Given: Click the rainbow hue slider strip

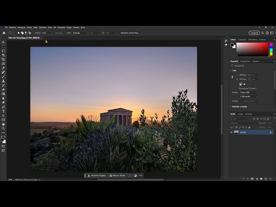Looking at the screenshot, I should coord(271,49).
